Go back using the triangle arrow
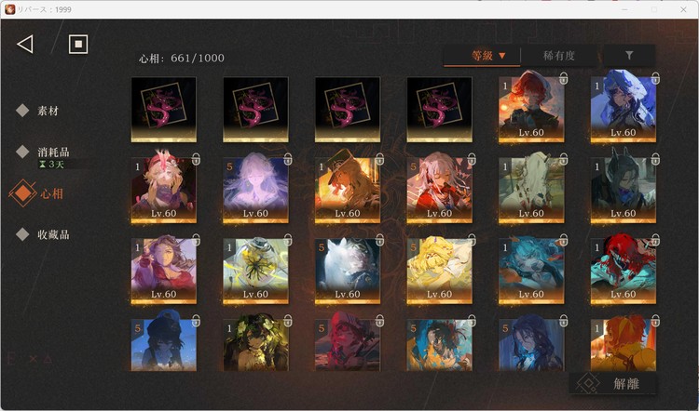 pyautogui.click(x=25, y=44)
